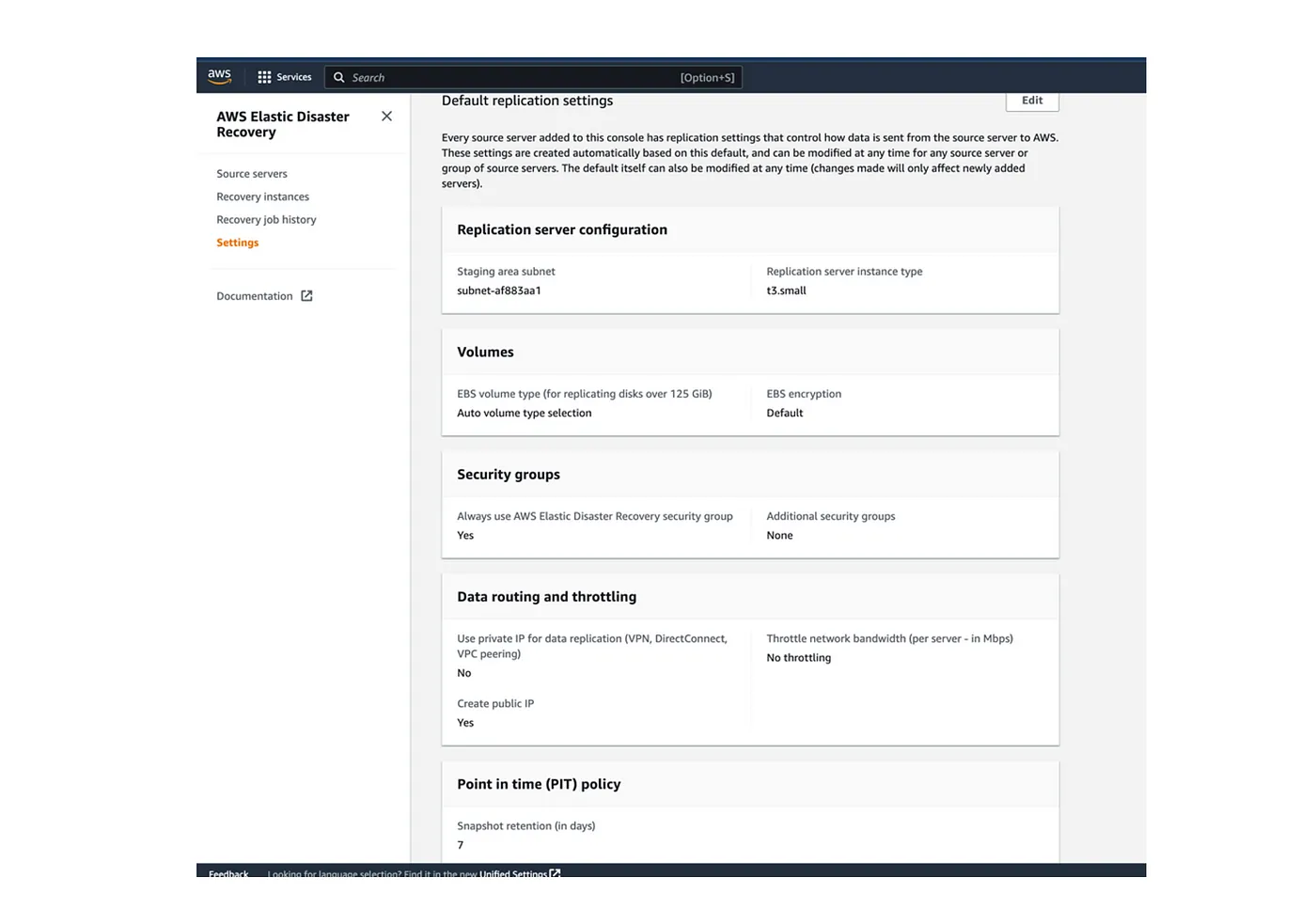Open Recovery instances page
Screen dimensions: 1316x909
(262, 196)
